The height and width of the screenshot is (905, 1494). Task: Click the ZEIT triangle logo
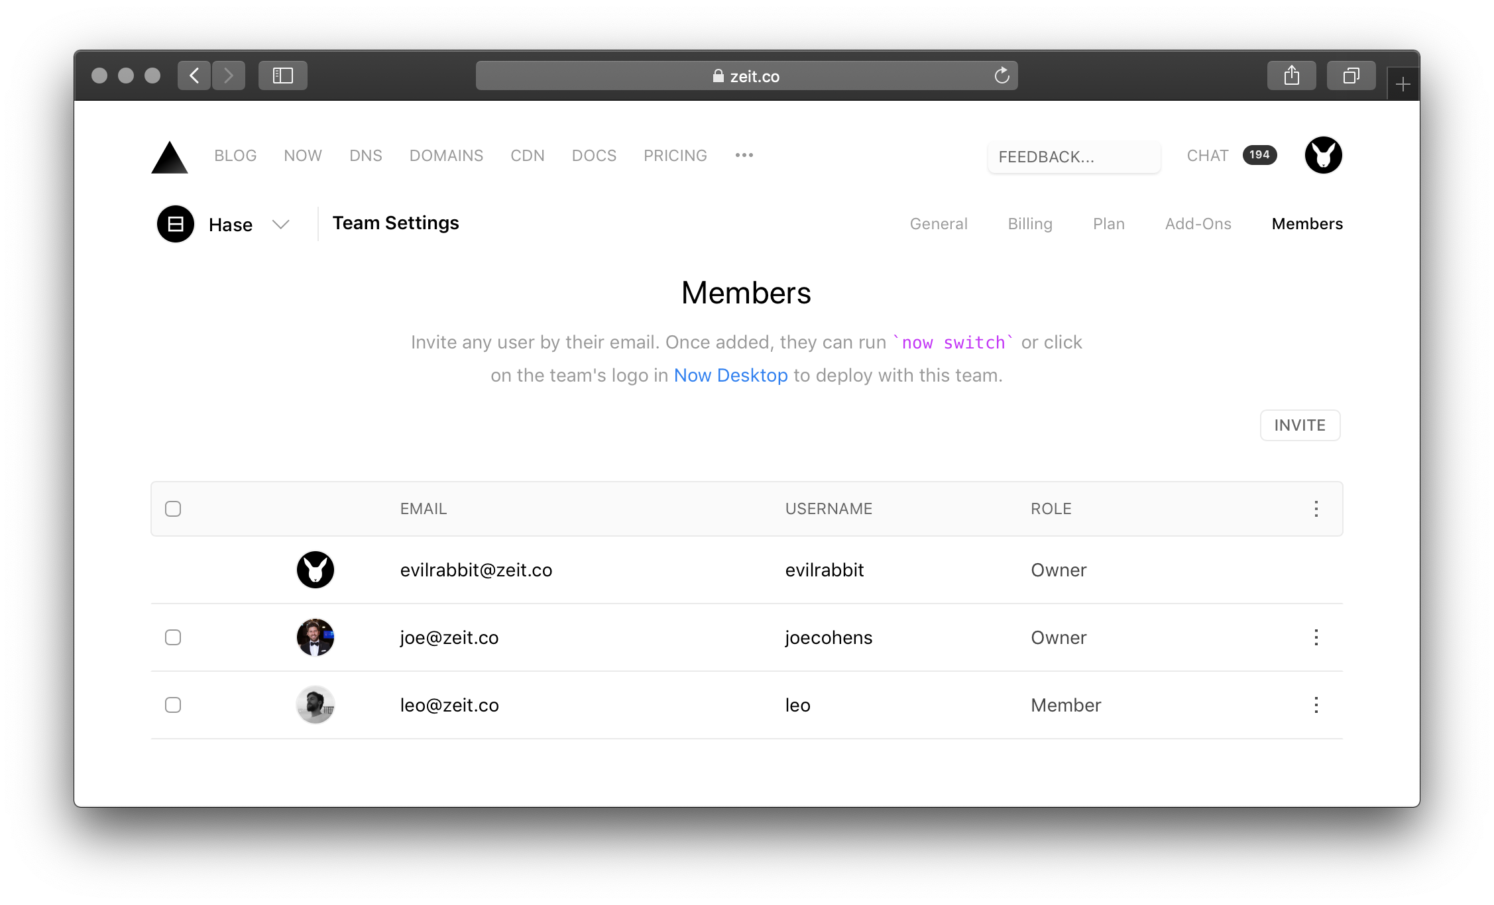(170, 157)
